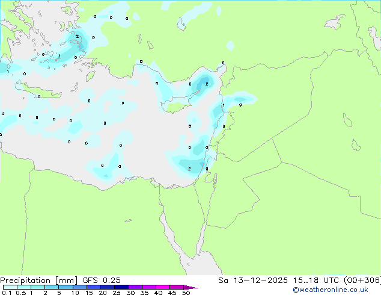Click the legend label "10"
The height and width of the screenshot is (295, 381).
[x=75, y=293]
